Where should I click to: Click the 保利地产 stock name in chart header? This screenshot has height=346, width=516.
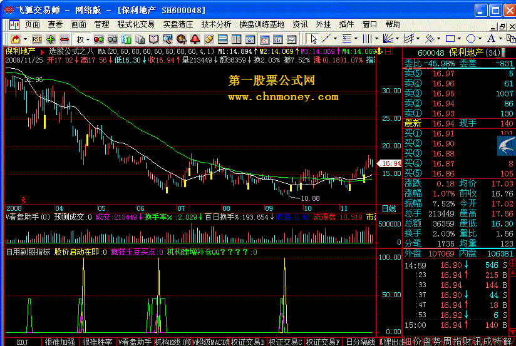tap(21, 51)
